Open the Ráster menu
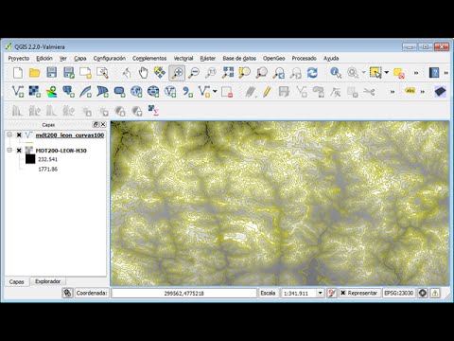The width and height of the screenshot is (454, 341). 208,59
